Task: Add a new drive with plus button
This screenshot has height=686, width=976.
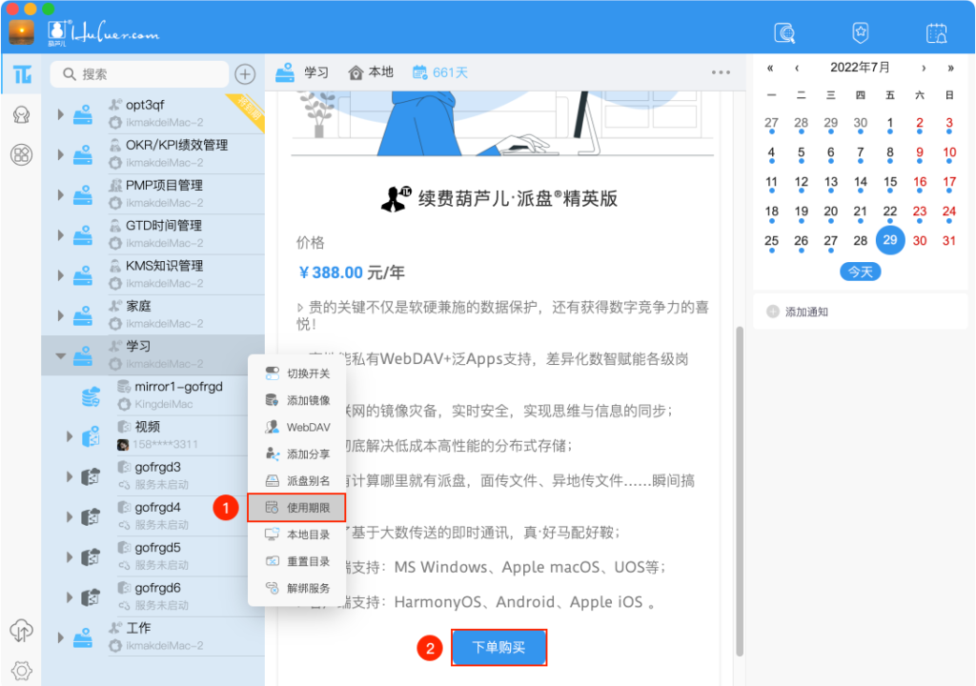Action: [x=245, y=74]
